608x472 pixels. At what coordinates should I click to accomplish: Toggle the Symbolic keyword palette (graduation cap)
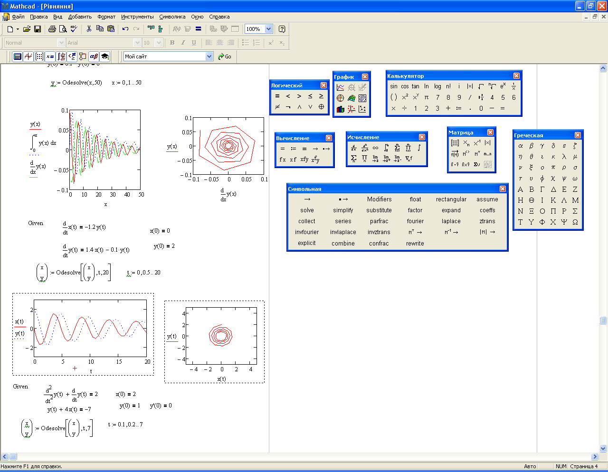click(104, 57)
